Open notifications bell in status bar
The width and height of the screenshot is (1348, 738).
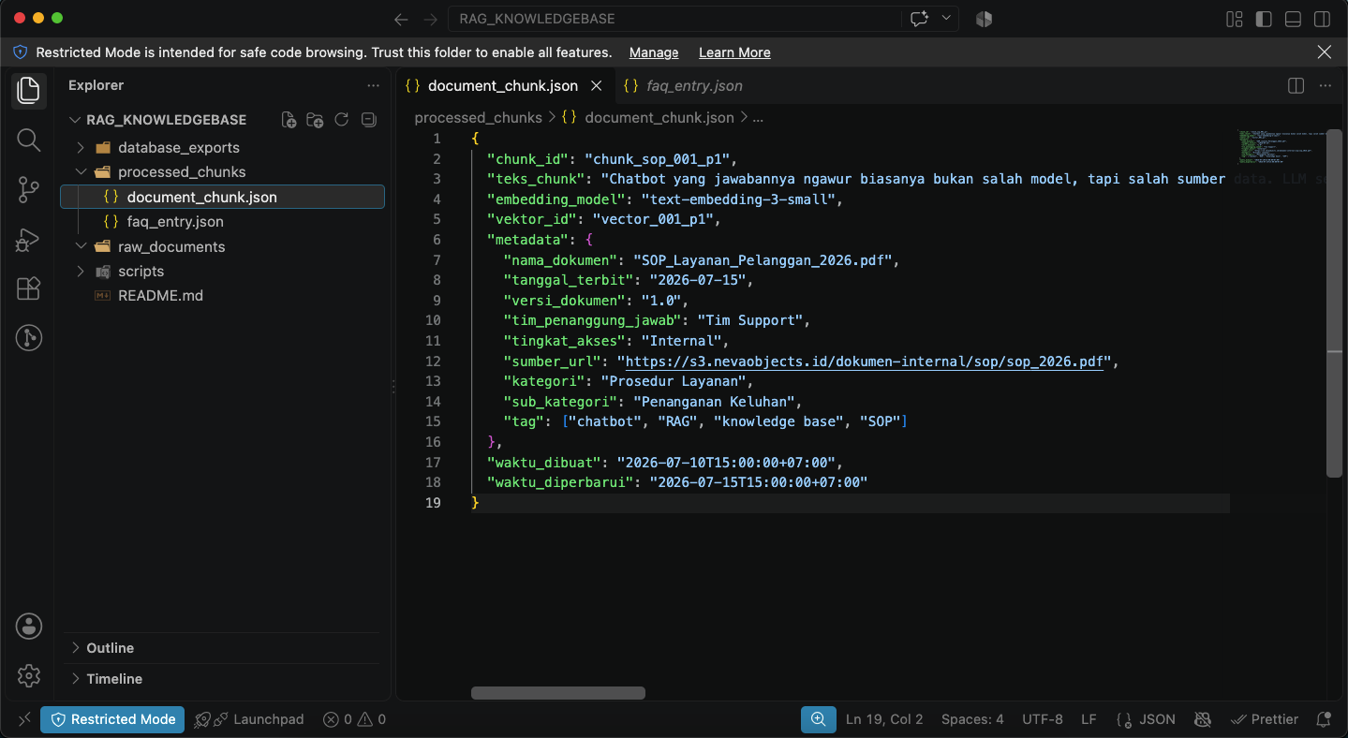point(1324,719)
